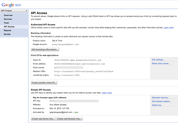Open Reports in the sidebar

pyautogui.click(x=7, y=30)
